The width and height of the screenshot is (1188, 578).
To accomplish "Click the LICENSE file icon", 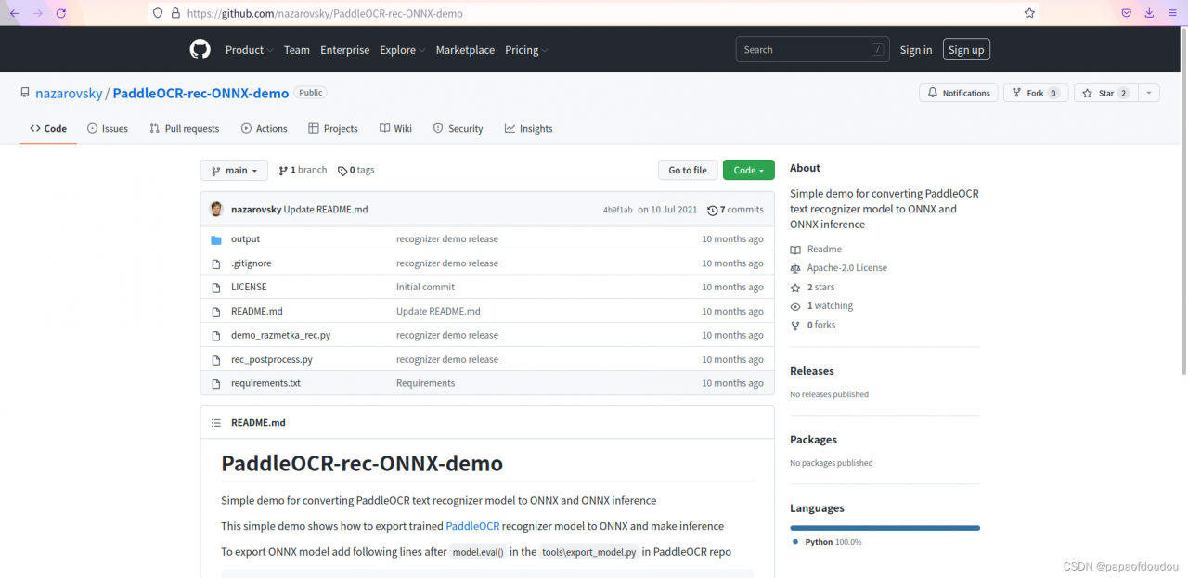I will 216,288.
